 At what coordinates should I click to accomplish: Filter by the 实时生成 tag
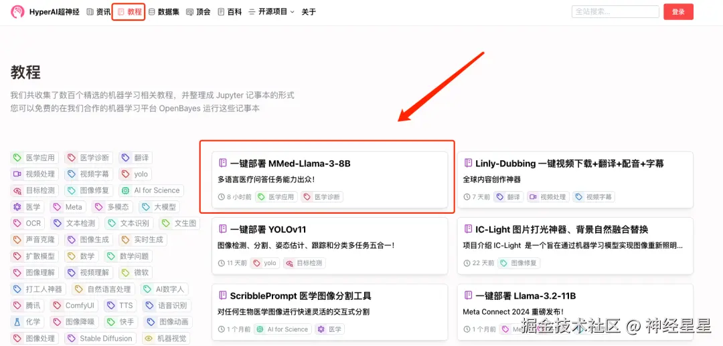pos(143,240)
